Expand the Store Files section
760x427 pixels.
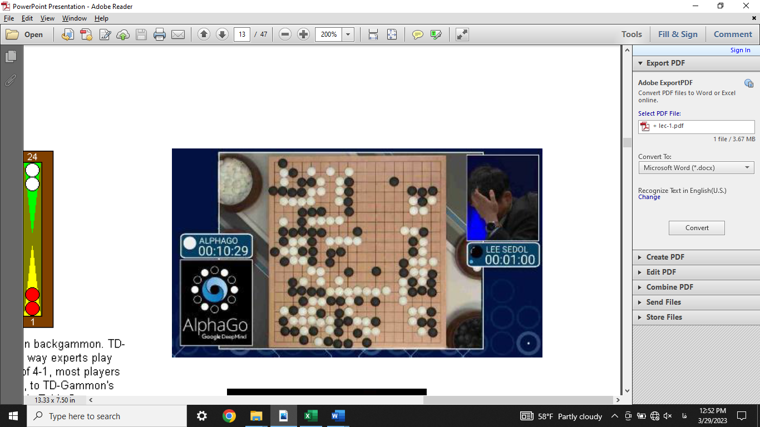[696, 317]
